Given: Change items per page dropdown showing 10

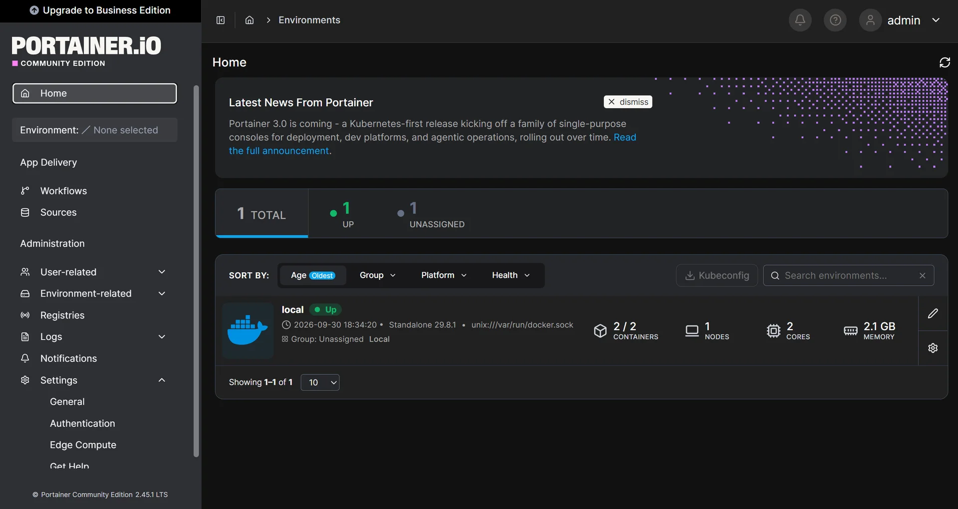Looking at the screenshot, I should click(320, 382).
